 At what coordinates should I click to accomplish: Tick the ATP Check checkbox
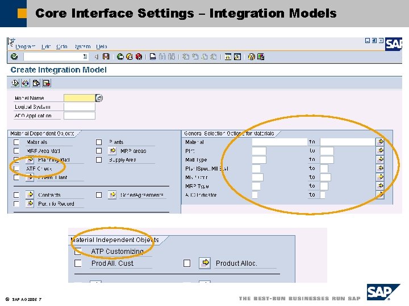16,169
